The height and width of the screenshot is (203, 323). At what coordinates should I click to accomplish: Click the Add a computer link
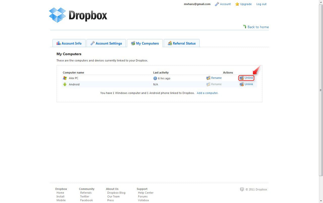(207, 93)
